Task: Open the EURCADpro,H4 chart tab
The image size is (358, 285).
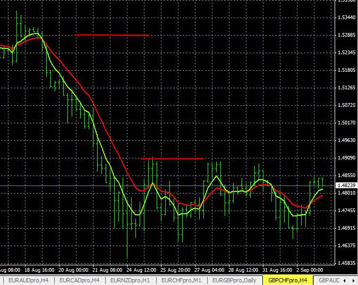Action: click(x=80, y=280)
